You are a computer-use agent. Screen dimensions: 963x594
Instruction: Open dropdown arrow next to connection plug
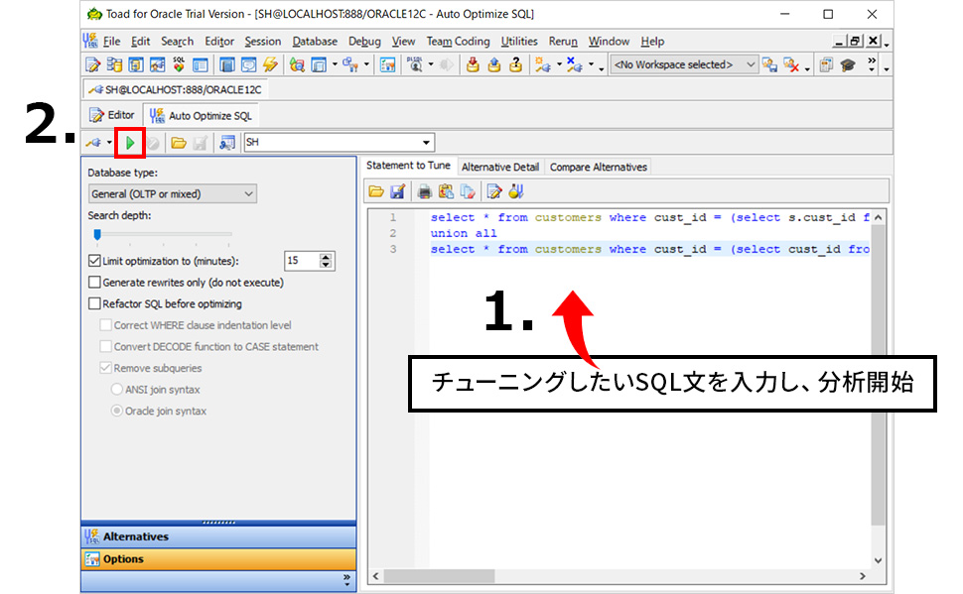point(109,143)
